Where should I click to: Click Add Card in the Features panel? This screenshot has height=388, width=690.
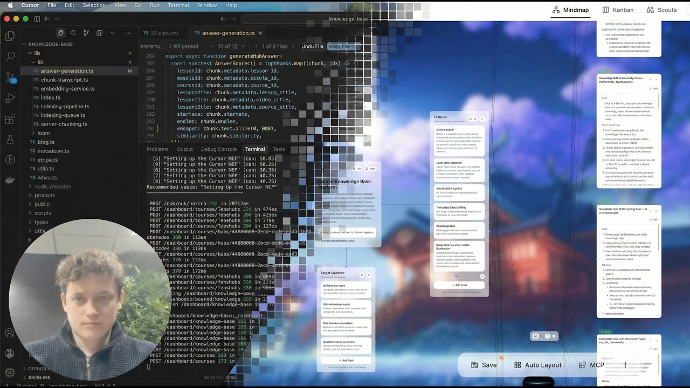(x=459, y=285)
